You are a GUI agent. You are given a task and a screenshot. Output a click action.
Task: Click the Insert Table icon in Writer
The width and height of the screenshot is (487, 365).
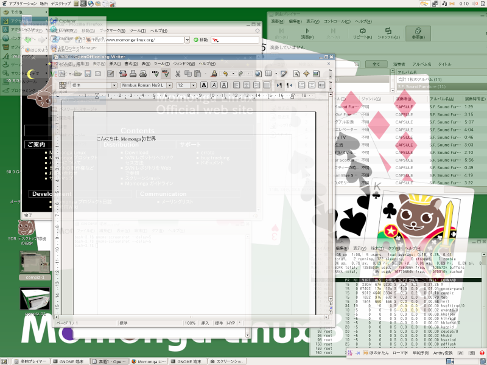(268, 74)
